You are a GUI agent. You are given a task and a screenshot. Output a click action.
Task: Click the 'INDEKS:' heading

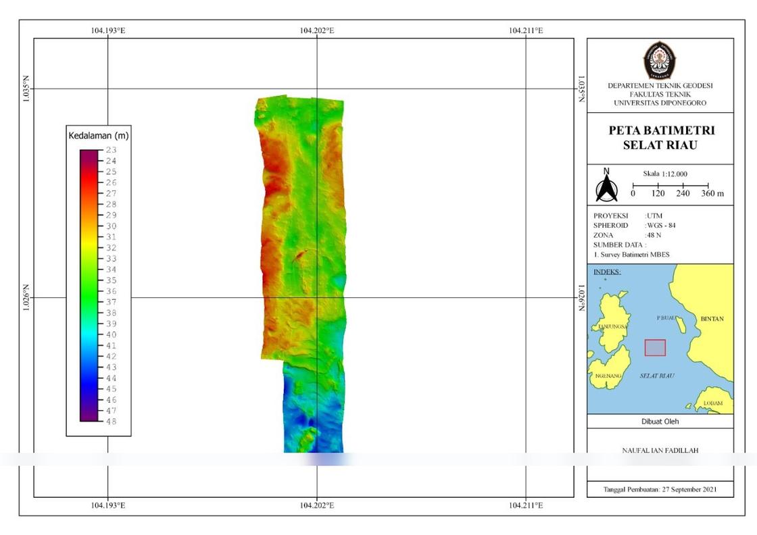click(607, 272)
